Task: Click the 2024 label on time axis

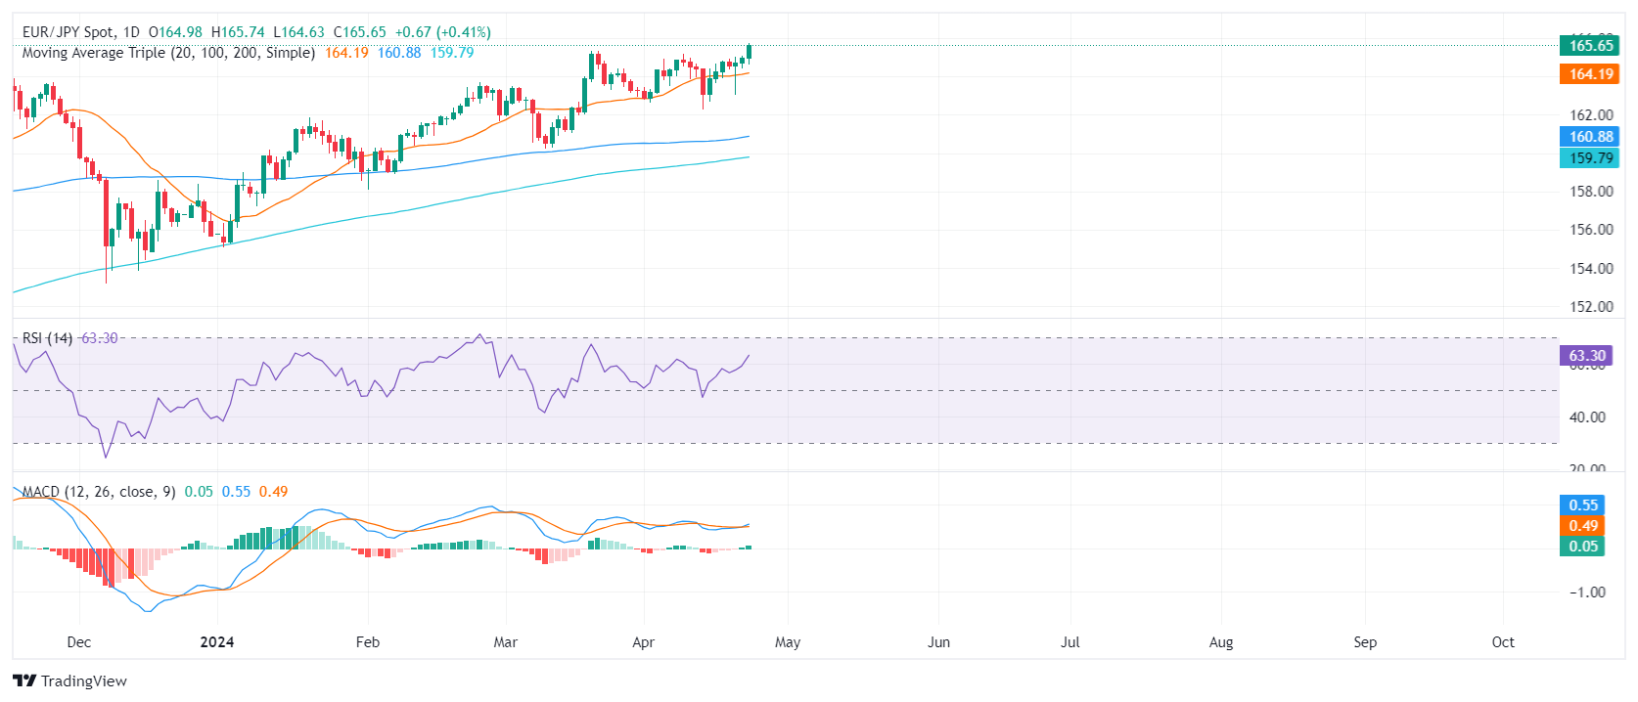Action: click(x=216, y=642)
